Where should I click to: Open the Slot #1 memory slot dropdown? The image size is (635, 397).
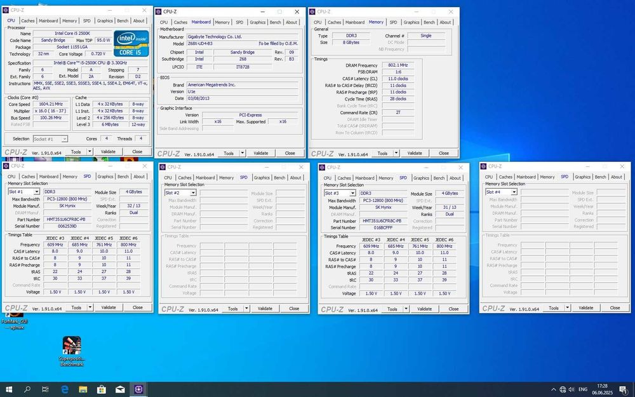36,192
